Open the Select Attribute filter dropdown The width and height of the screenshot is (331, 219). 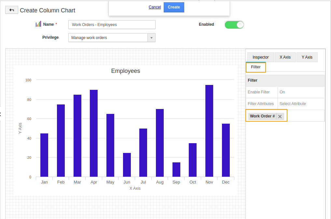pyautogui.click(x=301, y=104)
